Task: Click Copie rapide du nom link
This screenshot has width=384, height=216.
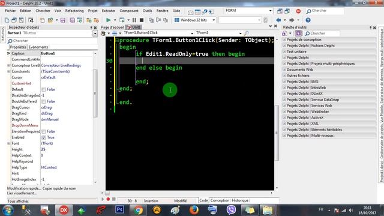Action: pos(59,188)
